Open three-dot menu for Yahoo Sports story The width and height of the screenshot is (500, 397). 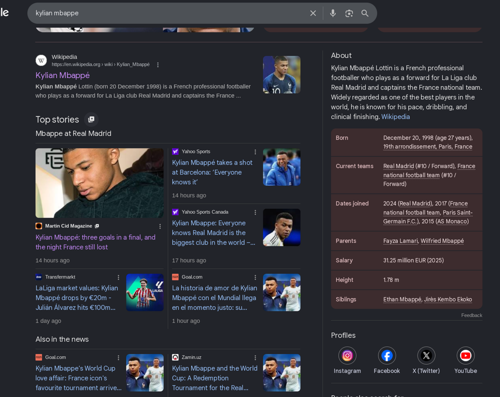[255, 152]
